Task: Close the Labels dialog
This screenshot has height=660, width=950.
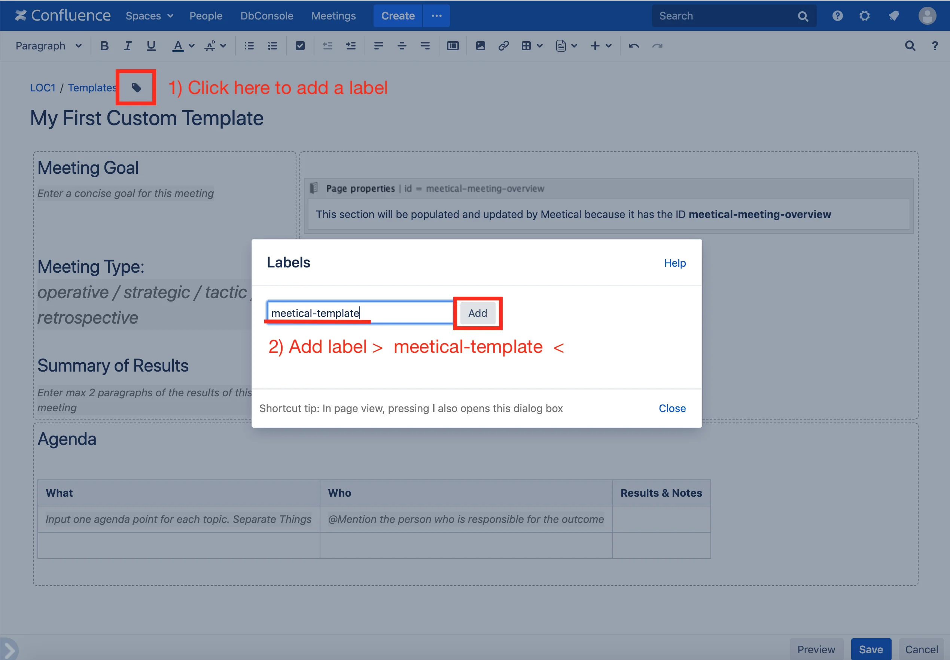Action: pyautogui.click(x=672, y=408)
